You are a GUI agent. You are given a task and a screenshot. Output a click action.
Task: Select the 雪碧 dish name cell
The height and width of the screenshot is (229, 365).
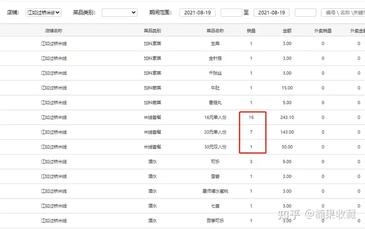tap(215, 176)
